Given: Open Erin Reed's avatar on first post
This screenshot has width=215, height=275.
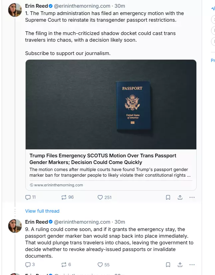Looking at the screenshot, I should pos(15,11).
